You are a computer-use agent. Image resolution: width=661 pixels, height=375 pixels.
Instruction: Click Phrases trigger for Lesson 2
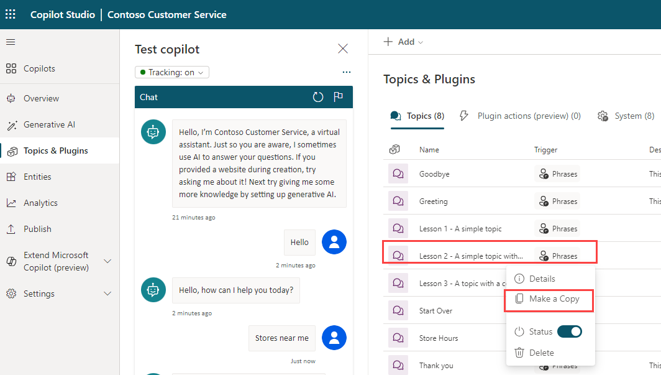(557, 256)
